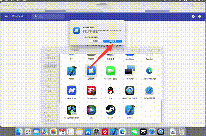
Task: Click the don't check button in dialog
Action: tap(95, 41)
